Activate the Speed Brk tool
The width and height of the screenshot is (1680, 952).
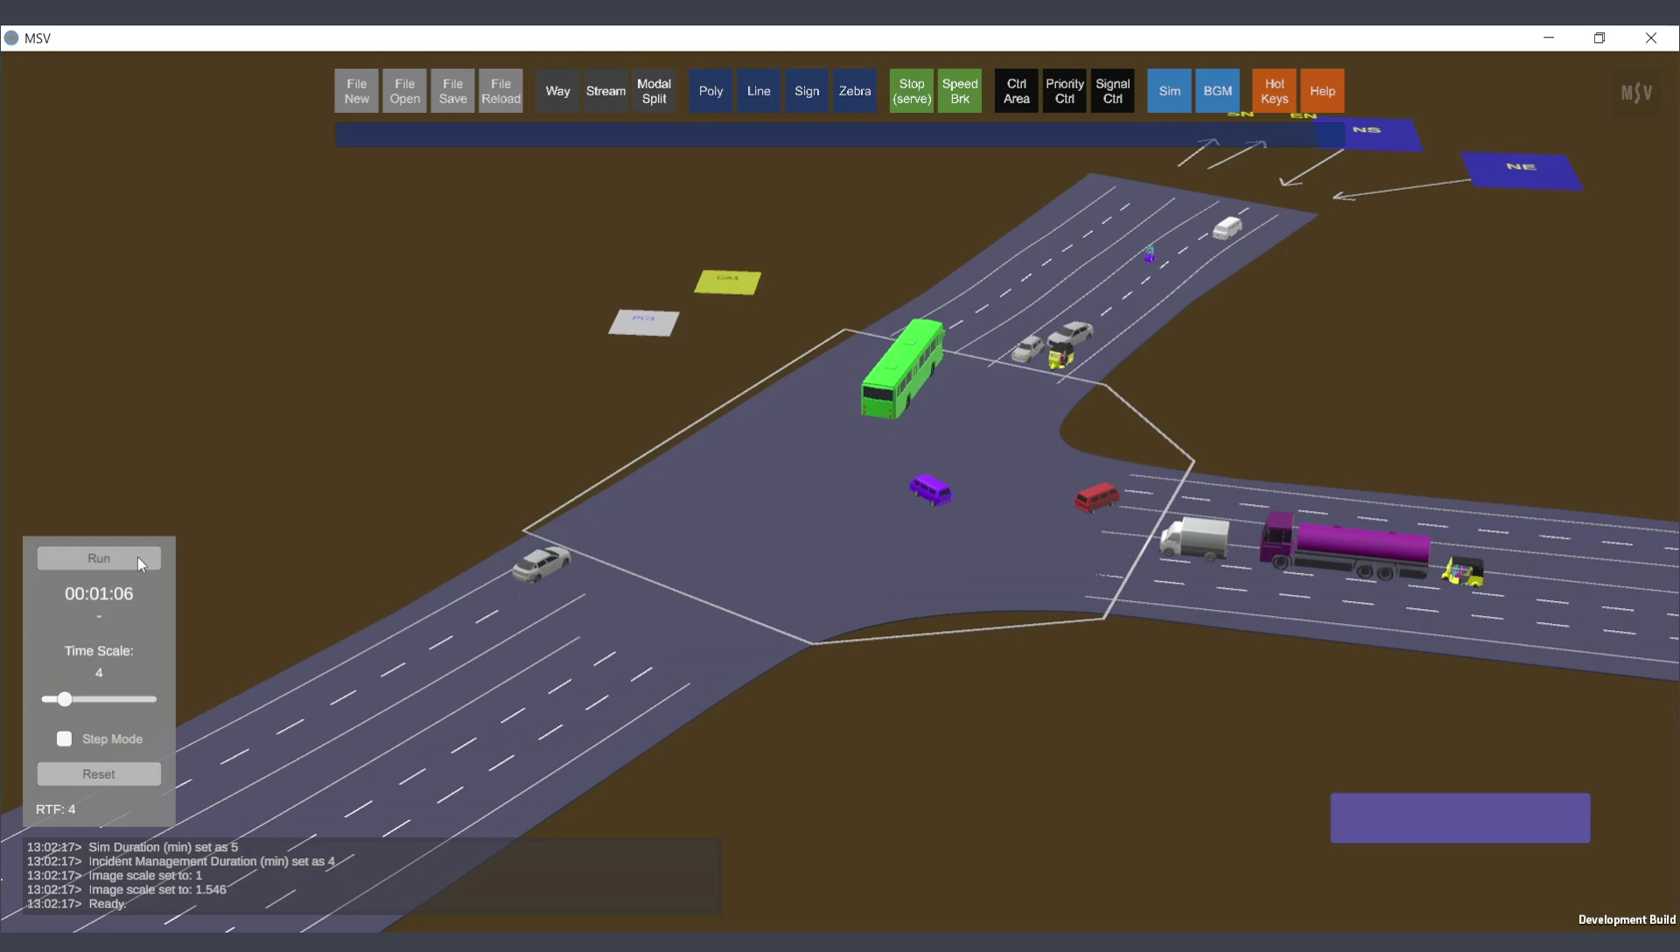pos(960,91)
